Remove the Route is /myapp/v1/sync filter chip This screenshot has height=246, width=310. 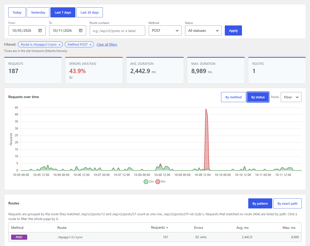point(59,45)
